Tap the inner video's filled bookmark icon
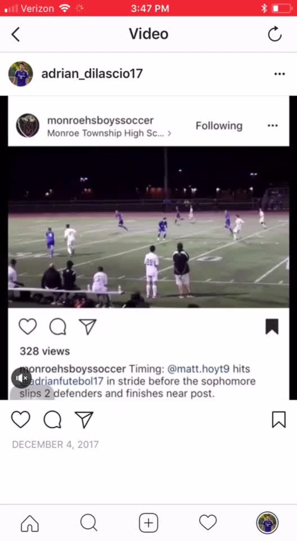Screen dimensions: 297x541 (272, 326)
